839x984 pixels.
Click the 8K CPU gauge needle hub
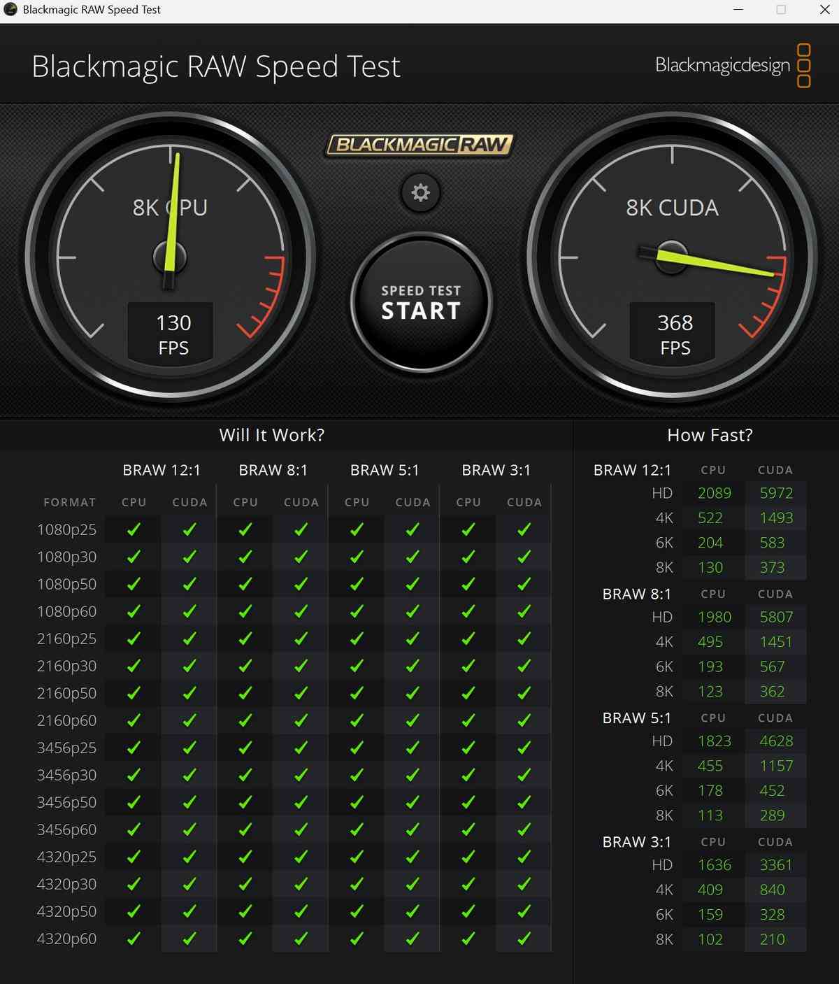tap(170, 257)
